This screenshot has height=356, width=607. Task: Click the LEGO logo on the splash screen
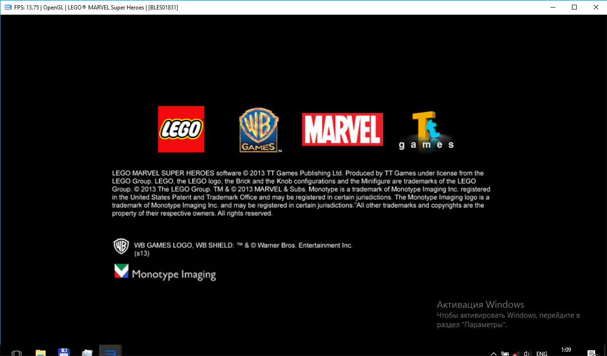coord(181,129)
